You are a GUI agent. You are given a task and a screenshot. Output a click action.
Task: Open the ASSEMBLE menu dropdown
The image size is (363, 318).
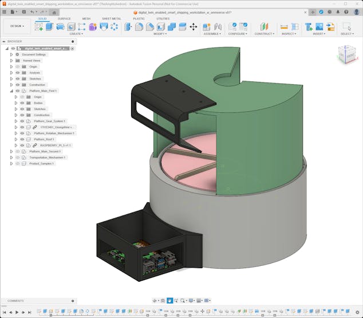[x=212, y=34]
